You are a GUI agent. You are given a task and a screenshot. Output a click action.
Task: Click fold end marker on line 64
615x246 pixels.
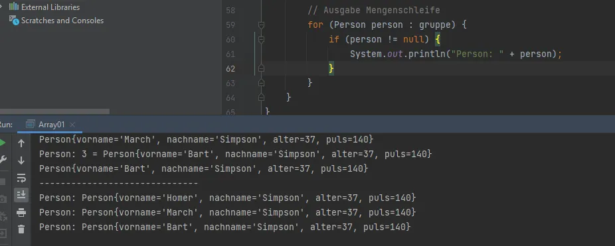tap(261, 97)
